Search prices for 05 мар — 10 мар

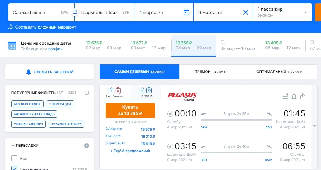238,46
